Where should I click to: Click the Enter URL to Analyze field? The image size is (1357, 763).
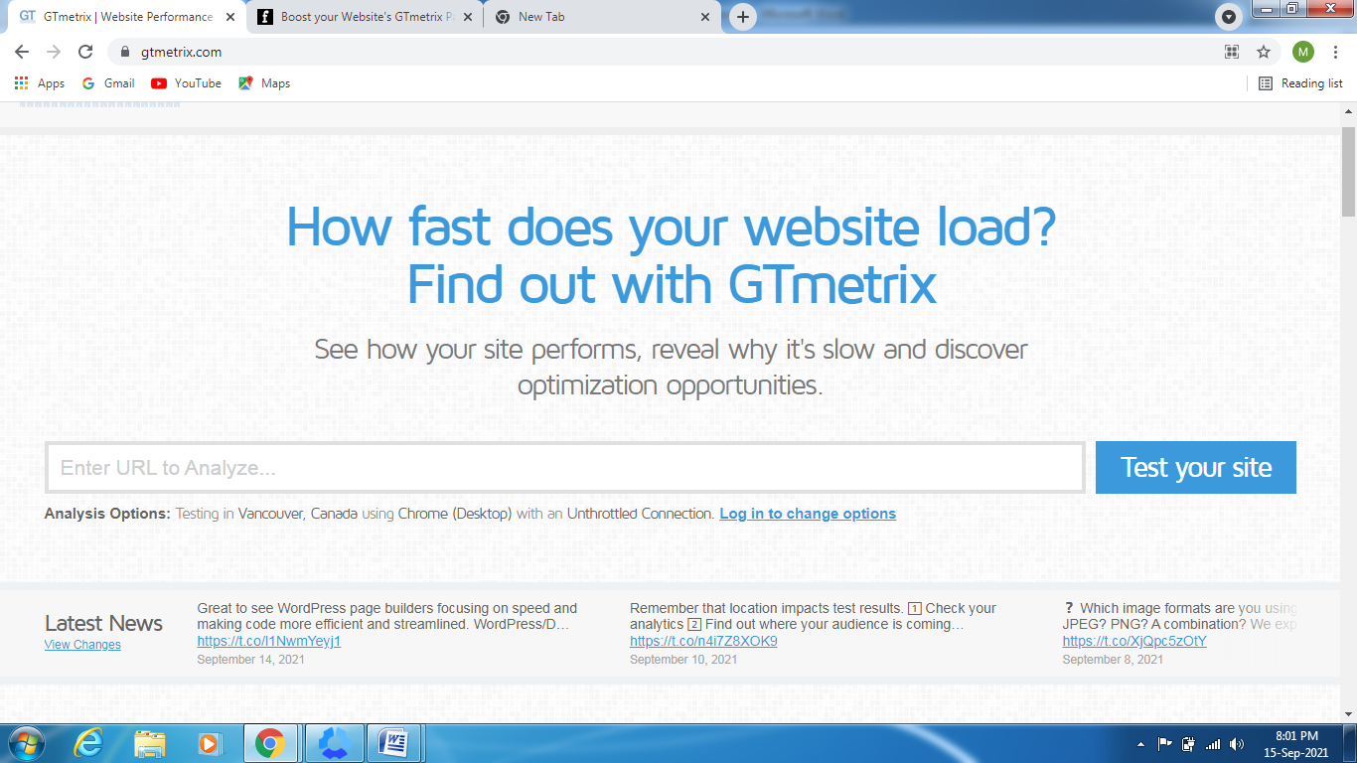[x=564, y=468]
